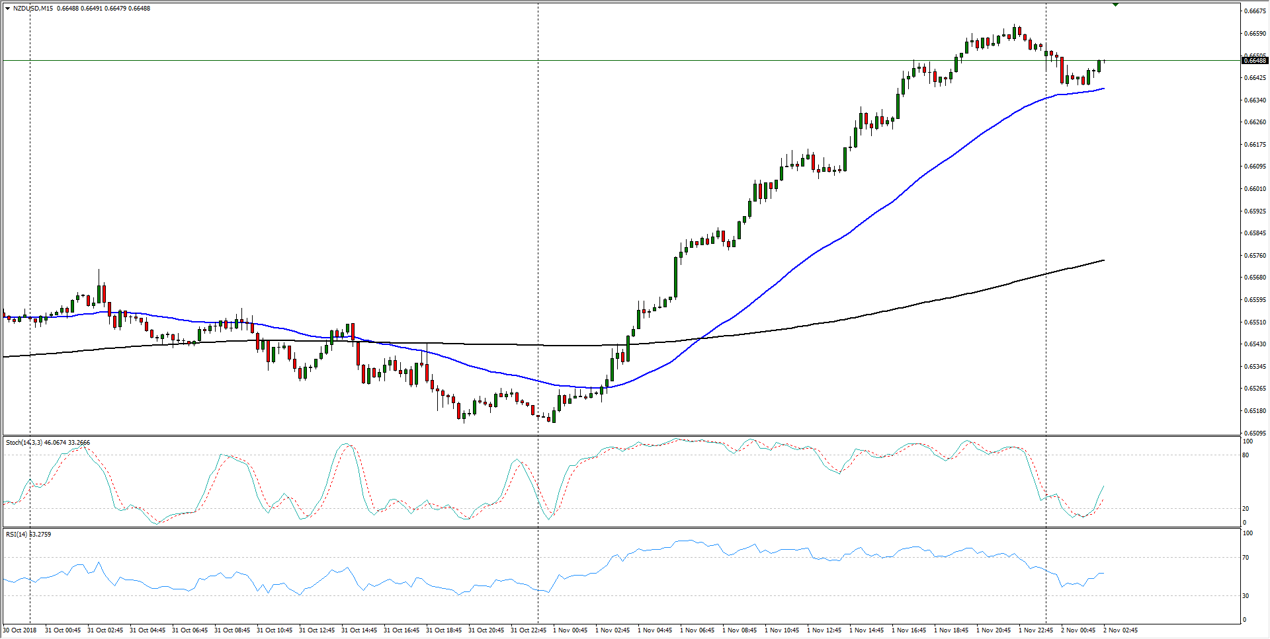Click the 0.65760 price scale label
Image resolution: width=1270 pixels, height=639 pixels.
click(x=1255, y=256)
